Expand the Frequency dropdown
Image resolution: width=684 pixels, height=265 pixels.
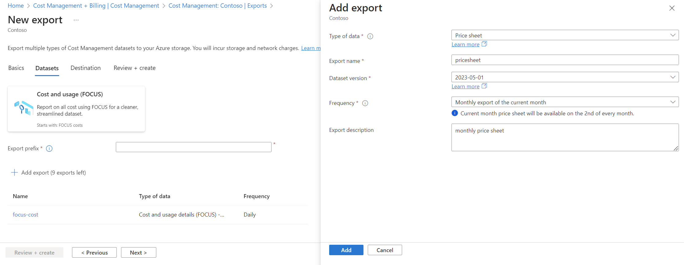pos(564,102)
